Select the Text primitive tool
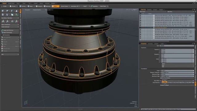The width and height of the screenshot is (197, 111). (x=17, y=15)
